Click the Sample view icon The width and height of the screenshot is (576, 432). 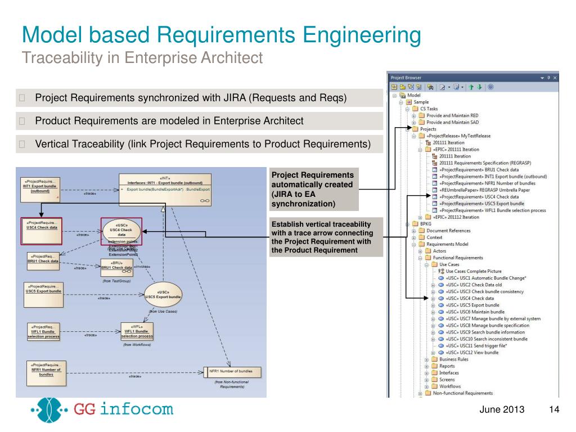pos(409,102)
